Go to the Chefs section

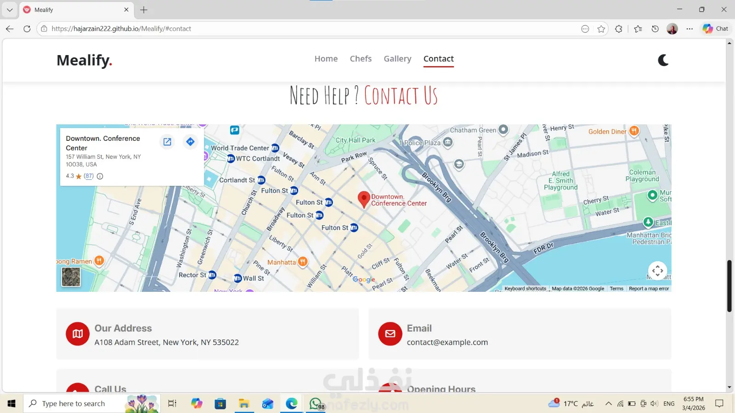(361, 59)
